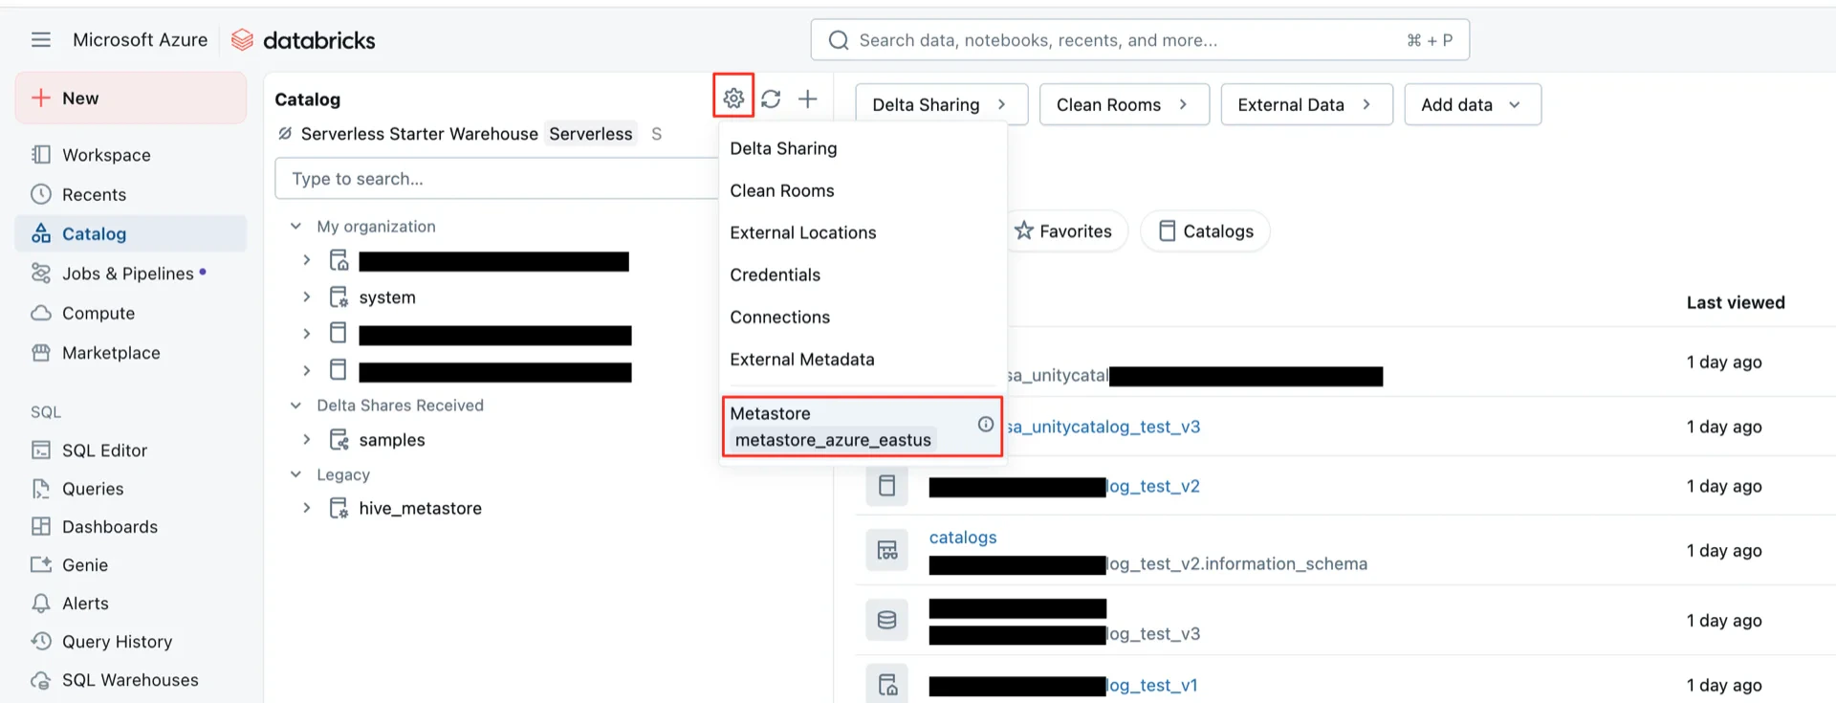This screenshot has width=1836, height=703.
Task: Collapse the My organization section
Action: tap(296, 227)
